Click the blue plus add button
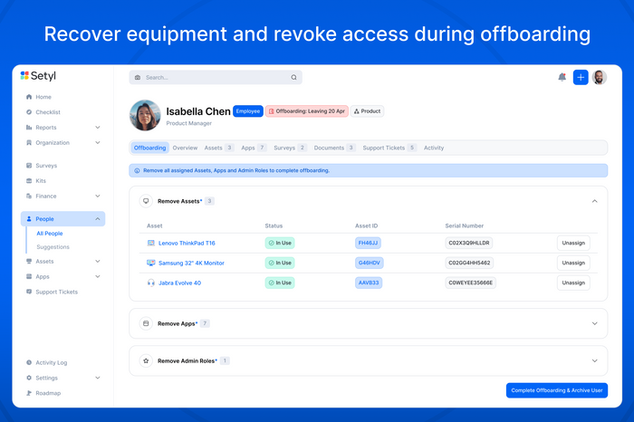The width and height of the screenshot is (634, 422). 581,77
